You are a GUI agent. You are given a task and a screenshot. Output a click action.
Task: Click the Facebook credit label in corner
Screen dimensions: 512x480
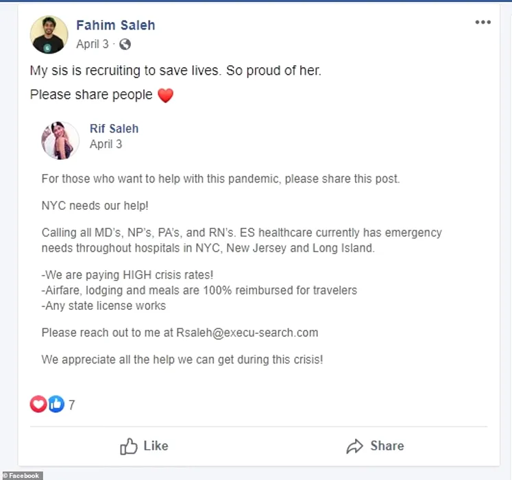21,475
